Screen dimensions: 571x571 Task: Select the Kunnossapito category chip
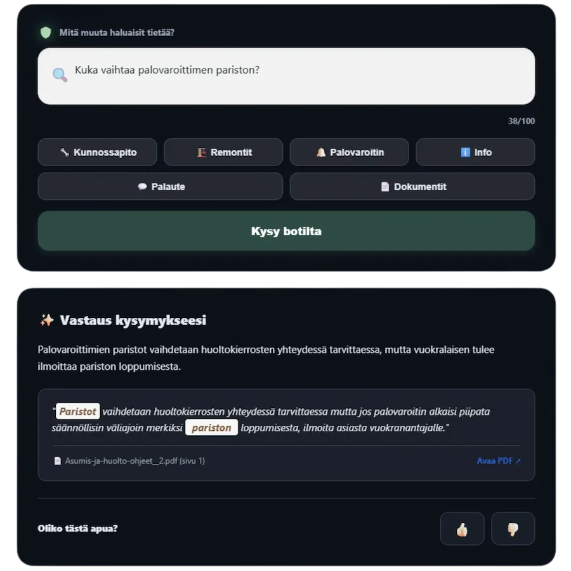pyautogui.click(x=97, y=152)
